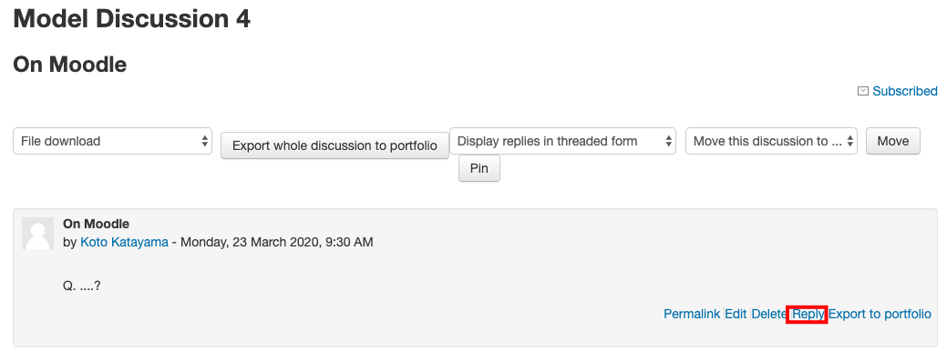Click Export whole discussion to portfolio button
The image size is (947, 361).
click(x=335, y=145)
